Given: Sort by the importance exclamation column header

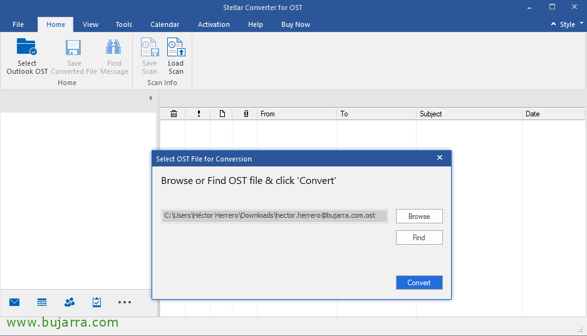Looking at the screenshot, I should (x=199, y=114).
